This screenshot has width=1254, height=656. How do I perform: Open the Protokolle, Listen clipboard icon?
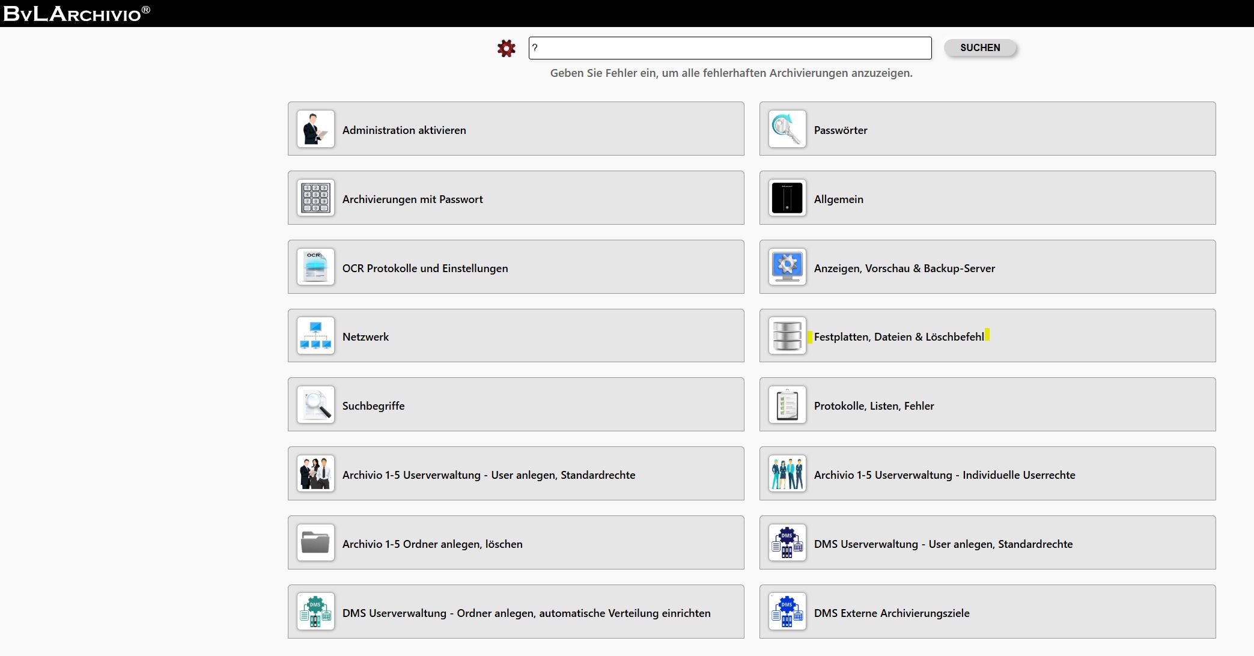click(x=787, y=405)
